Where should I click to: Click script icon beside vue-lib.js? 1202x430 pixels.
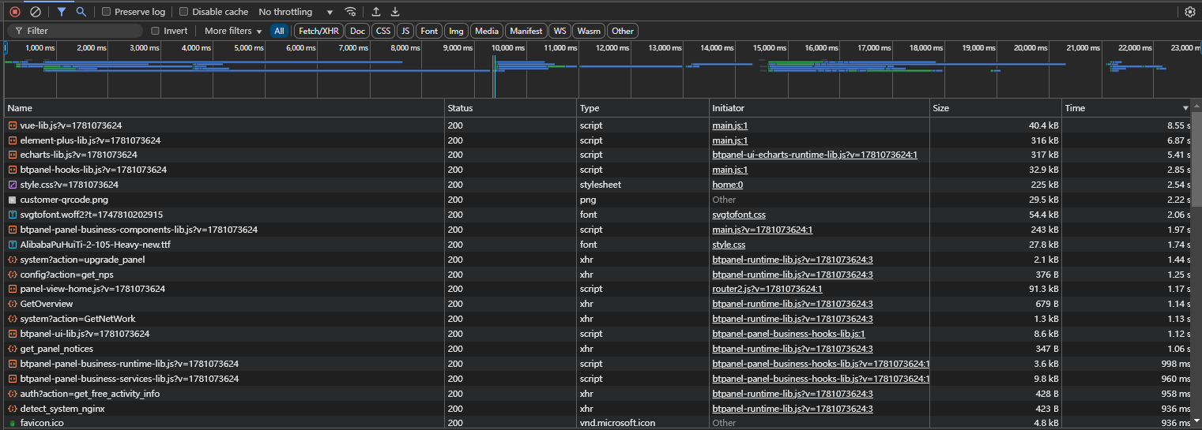pyautogui.click(x=13, y=125)
